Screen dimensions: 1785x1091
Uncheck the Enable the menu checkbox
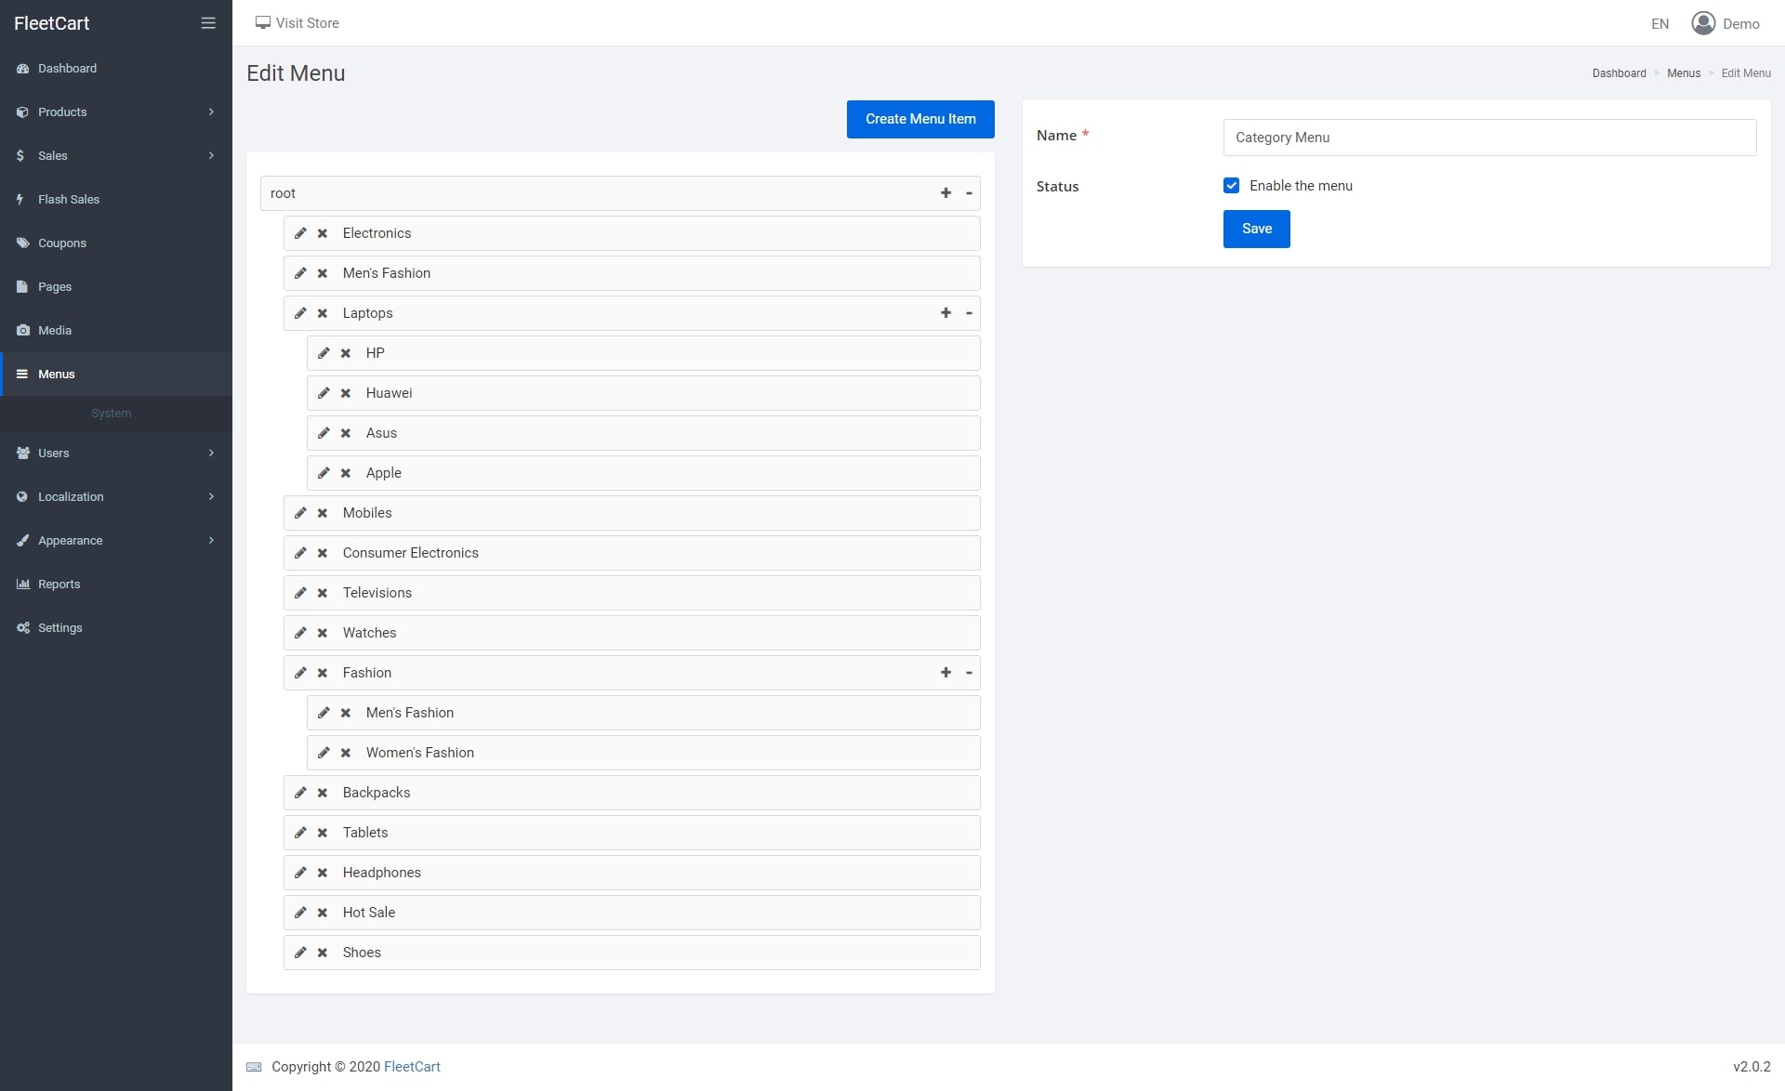coord(1232,186)
